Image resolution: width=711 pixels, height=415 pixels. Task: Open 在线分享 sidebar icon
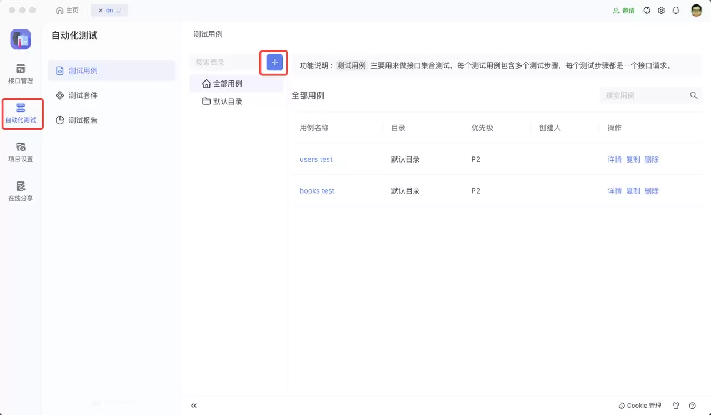[x=21, y=191]
